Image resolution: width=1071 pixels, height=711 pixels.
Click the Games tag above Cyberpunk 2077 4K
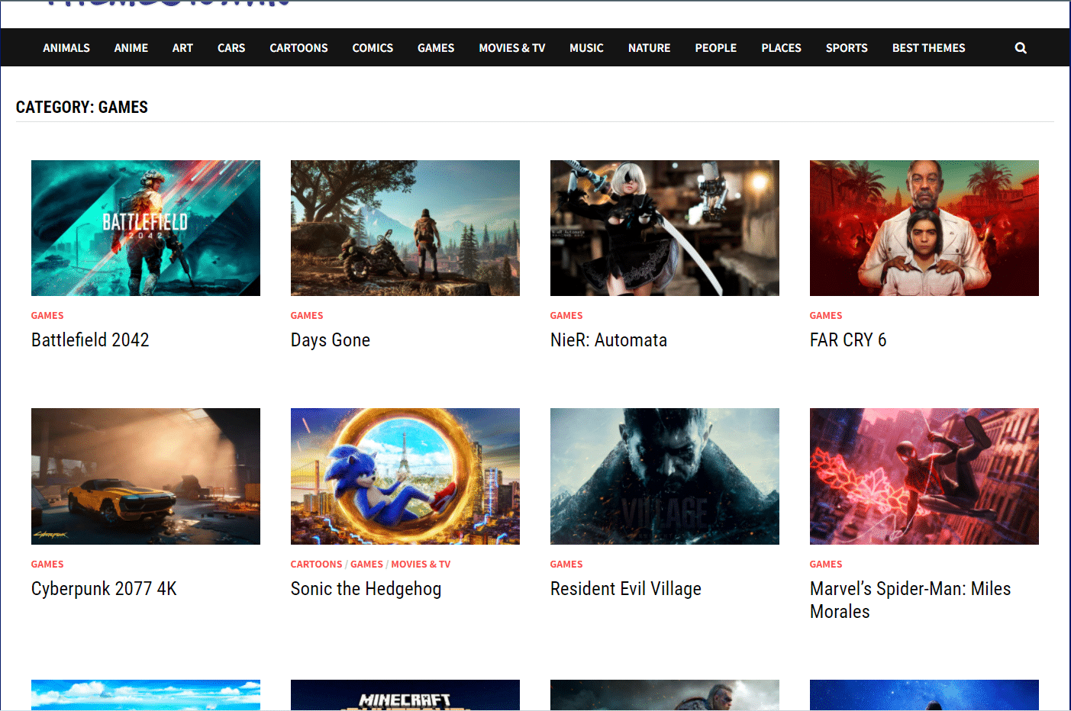point(47,565)
